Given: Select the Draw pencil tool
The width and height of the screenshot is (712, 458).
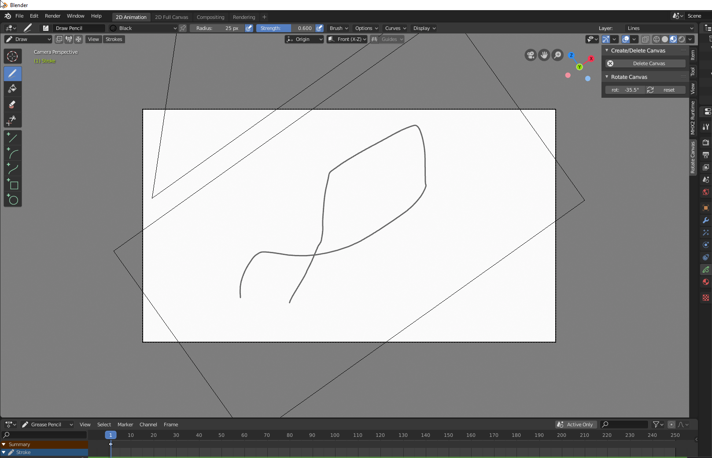Looking at the screenshot, I should pyautogui.click(x=12, y=74).
